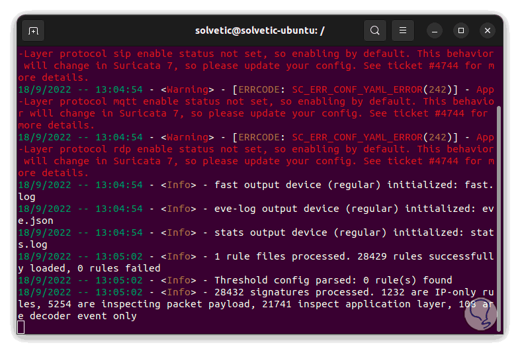Screen dimensions: 520x353
Task: Click the Solvetic watermark logo
Action: point(481,317)
